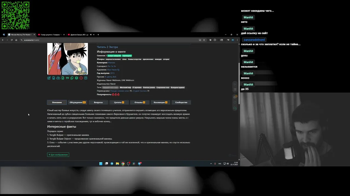This screenshot has width=350, height=196.
Task: Click the переведено green badge
Action: pos(127,56)
